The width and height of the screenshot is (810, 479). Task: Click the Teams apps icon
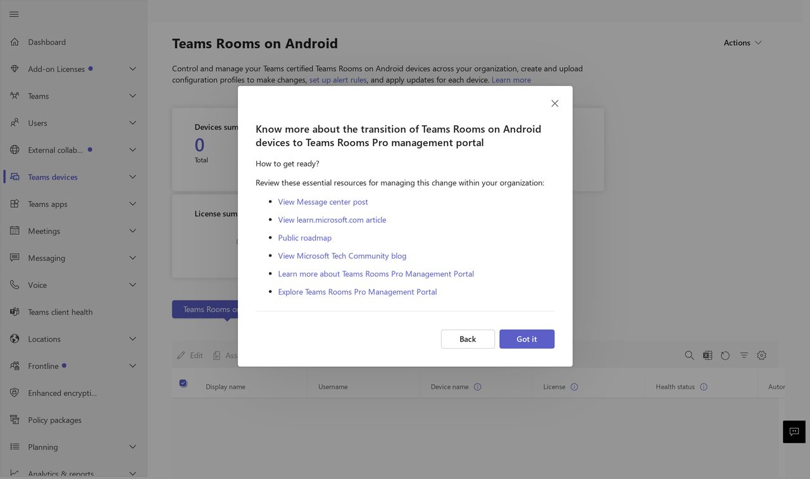(x=15, y=204)
